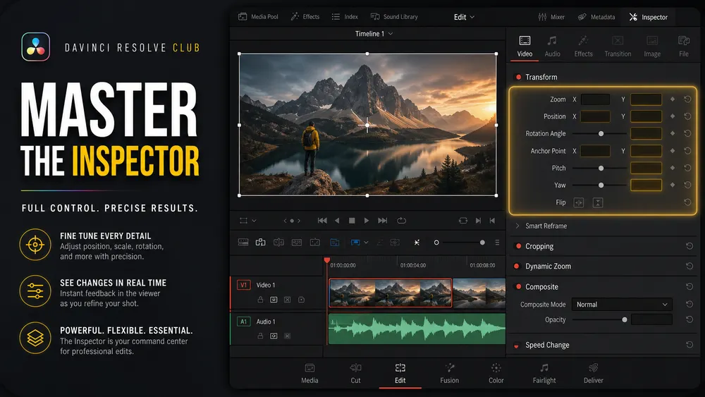Open the Media Pool panel
Viewport: 705px width, 397px height.
[x=258, y=17]
